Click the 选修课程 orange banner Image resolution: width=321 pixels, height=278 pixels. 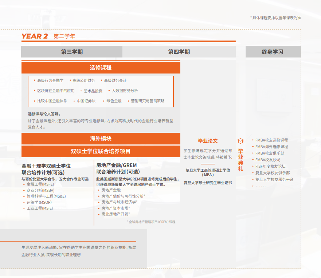click(101, 68)
